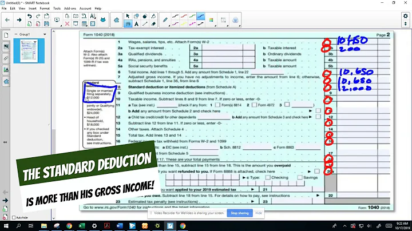Viewport: 412px width, 231px height.
Task: Check box 3 on line 11a
Action: coord(287,105)
